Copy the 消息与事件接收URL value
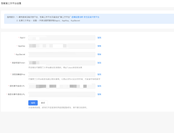The width and height of the screenshot is (174, 133). click(x=99, y=94)
